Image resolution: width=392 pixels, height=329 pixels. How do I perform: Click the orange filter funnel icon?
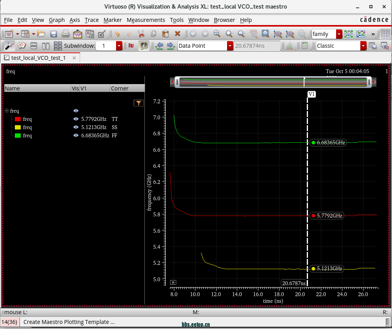tap(138, 103)
